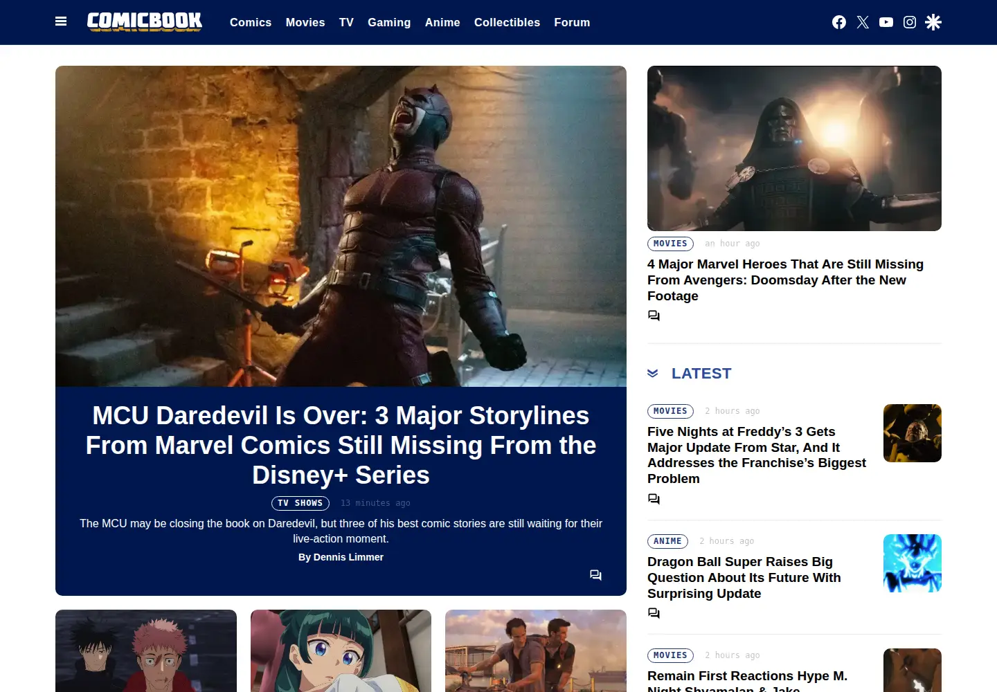997x692 pixels.
Task: Open the Gaming nav item
Action: (x=389, y=22)
